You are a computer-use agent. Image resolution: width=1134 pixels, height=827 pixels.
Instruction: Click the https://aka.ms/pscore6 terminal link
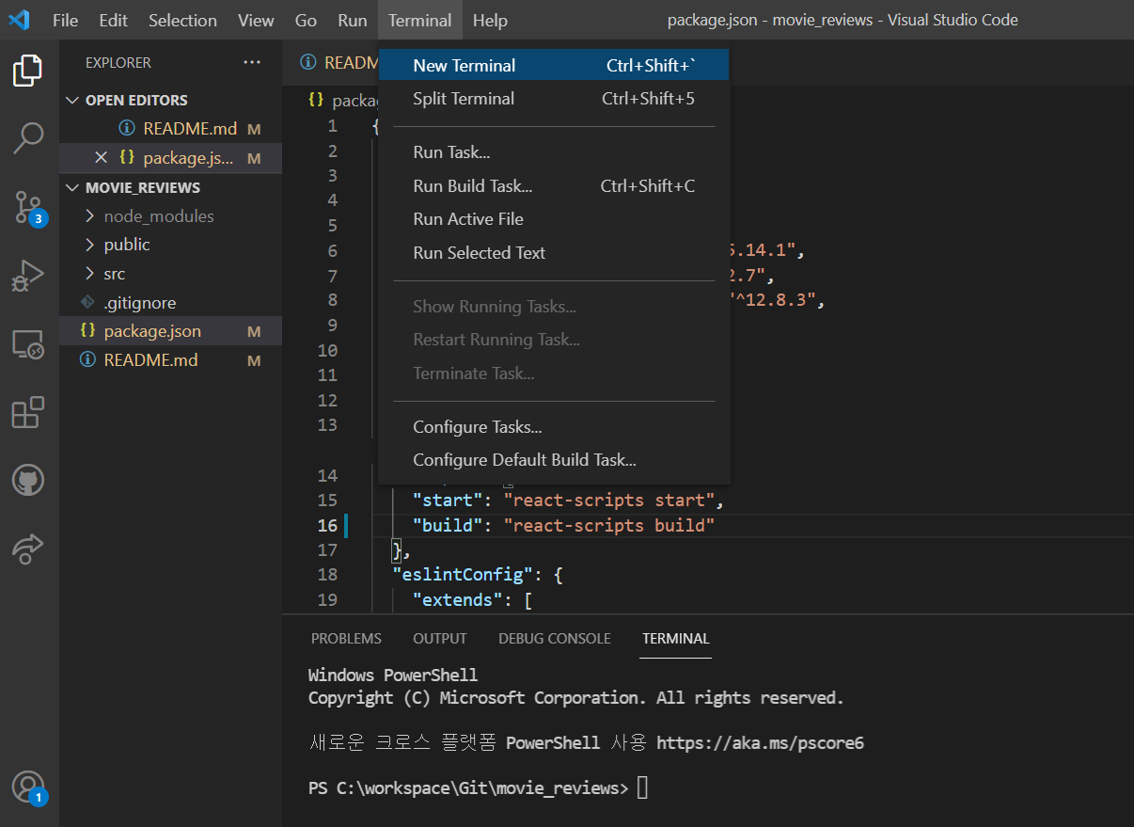(x=760, y=743)
